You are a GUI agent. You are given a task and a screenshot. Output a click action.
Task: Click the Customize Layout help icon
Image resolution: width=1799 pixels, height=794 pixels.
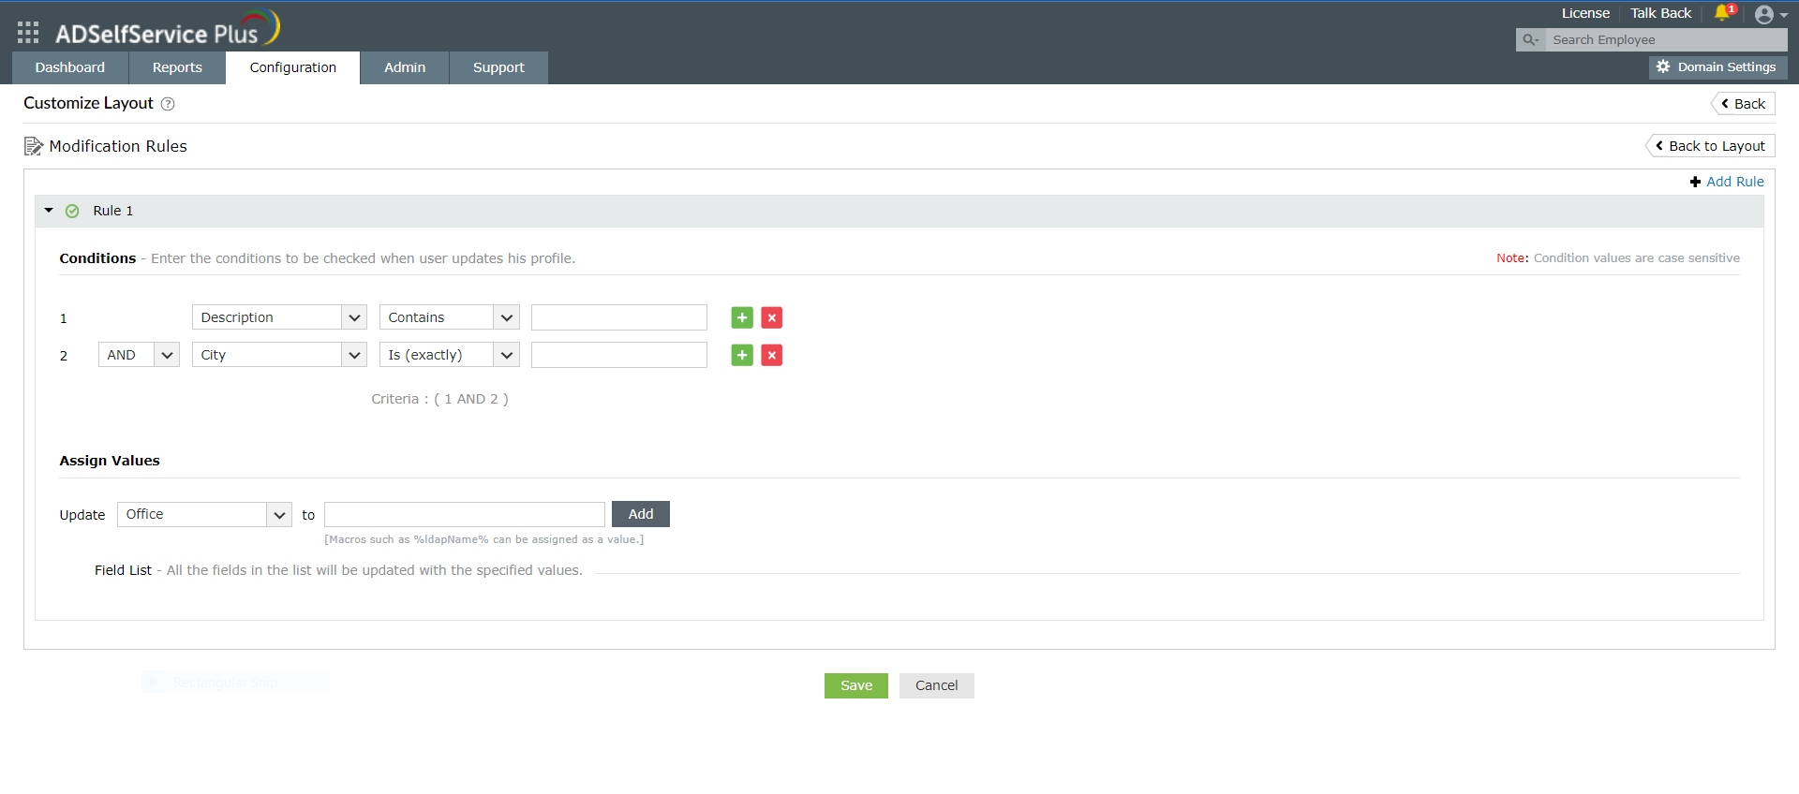pyautogui.click(x=168, y=104)
